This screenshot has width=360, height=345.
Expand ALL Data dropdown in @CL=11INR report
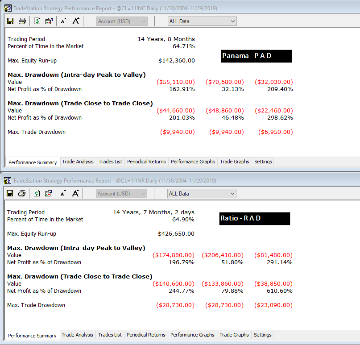(x=232, y=194)
